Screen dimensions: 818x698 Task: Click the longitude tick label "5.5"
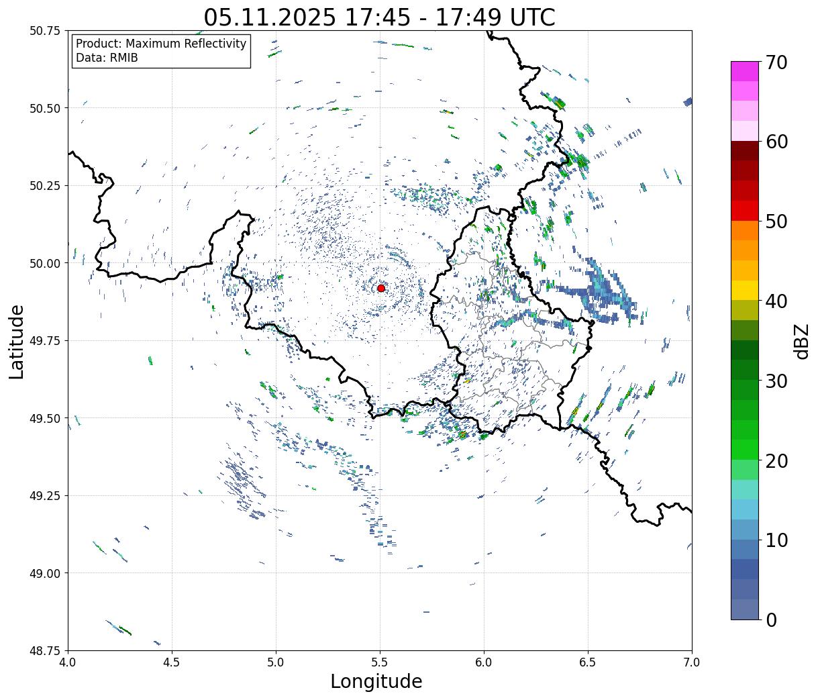coord(380,662)
